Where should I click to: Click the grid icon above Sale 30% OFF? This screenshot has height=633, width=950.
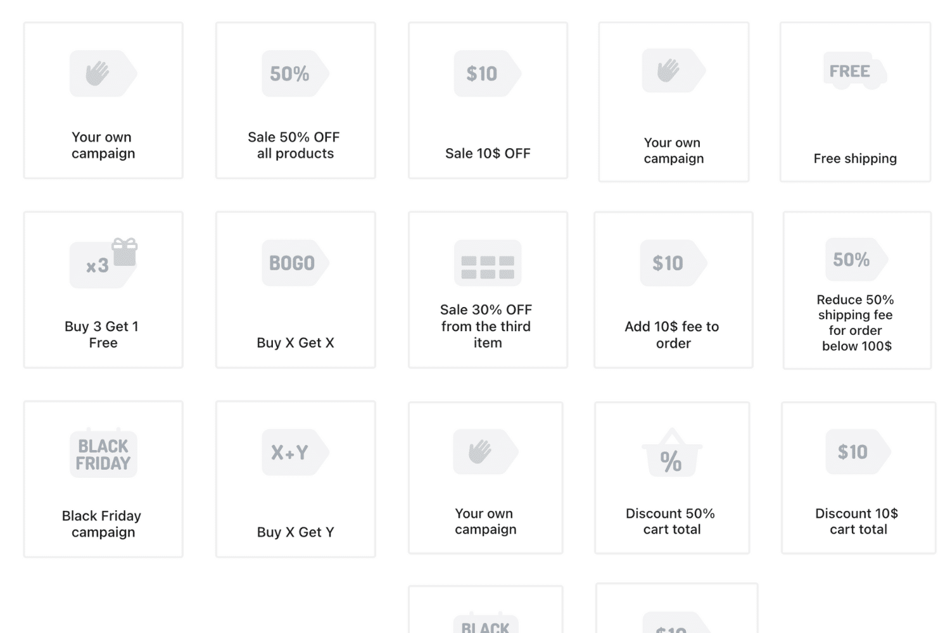tap(488, 263)
